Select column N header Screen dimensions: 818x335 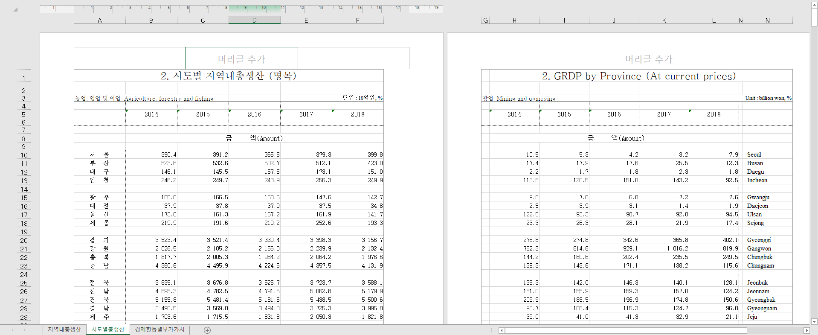[768, 20]
